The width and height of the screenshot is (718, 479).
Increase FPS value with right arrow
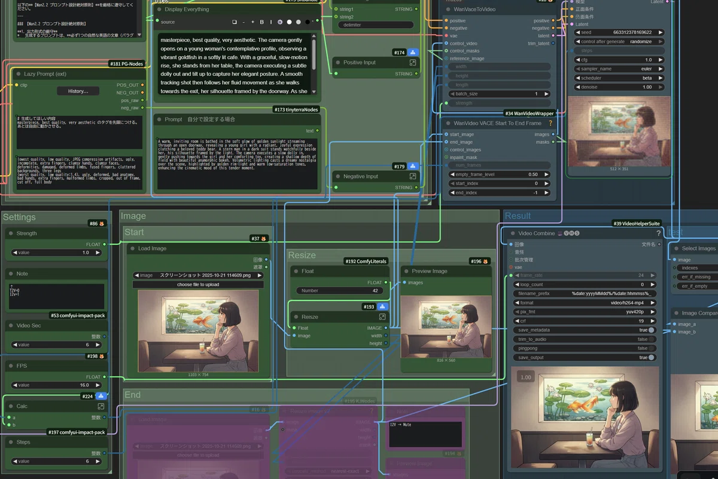(98, 385)
